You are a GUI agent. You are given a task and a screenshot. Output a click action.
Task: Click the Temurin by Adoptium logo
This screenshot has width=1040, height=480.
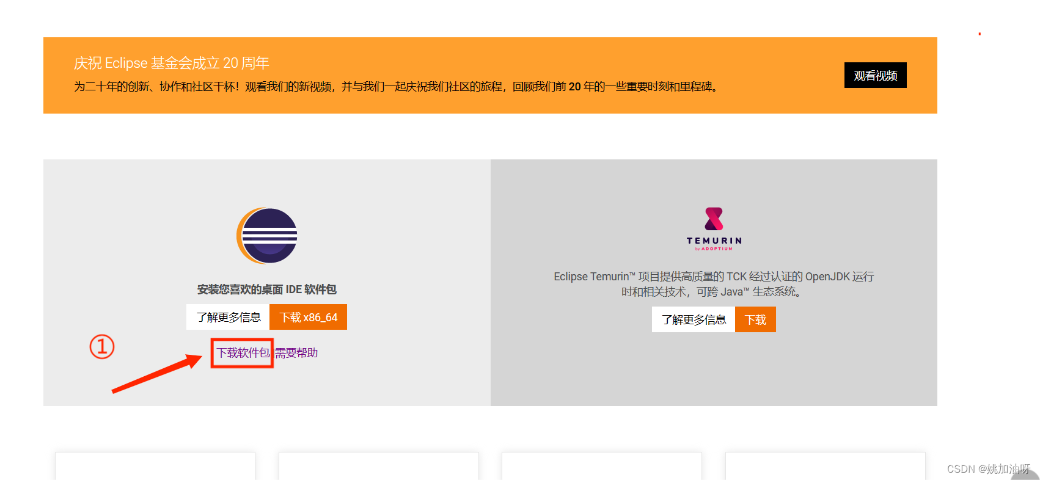(x=714, y=229)
